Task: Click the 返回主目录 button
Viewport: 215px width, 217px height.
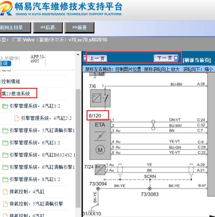Action: (15, 28)
